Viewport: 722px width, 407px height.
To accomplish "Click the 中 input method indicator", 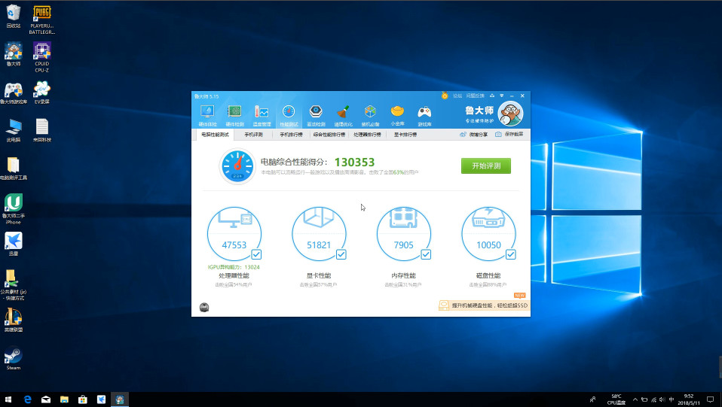I will click(672, 399).
